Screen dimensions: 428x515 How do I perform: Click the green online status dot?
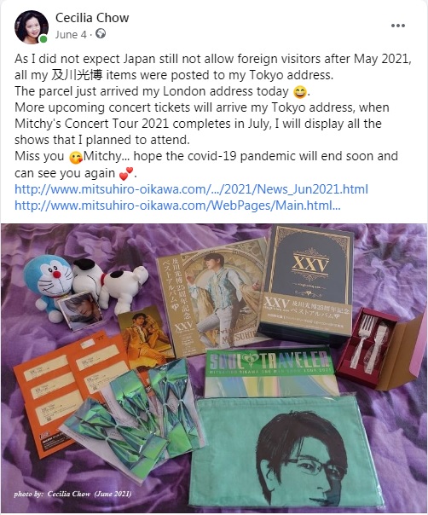click(x=43, y=39)
